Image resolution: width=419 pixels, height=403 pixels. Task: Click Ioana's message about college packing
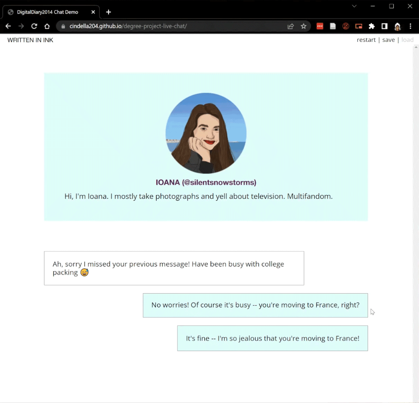coord(174,268)
